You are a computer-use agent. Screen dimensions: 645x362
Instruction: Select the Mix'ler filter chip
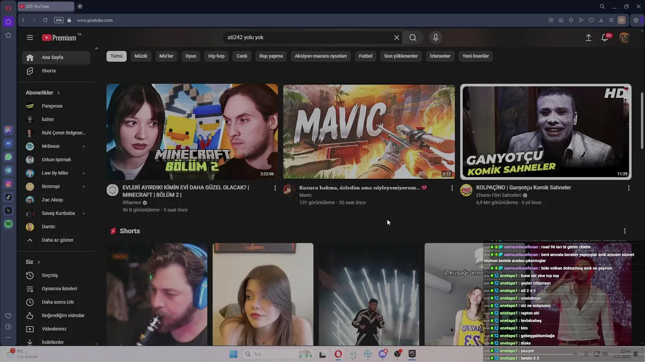tap(166, 56)
